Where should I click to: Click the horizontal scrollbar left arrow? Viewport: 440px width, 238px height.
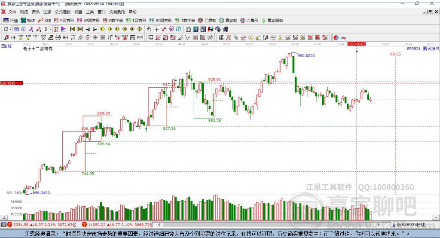(159, 225)
